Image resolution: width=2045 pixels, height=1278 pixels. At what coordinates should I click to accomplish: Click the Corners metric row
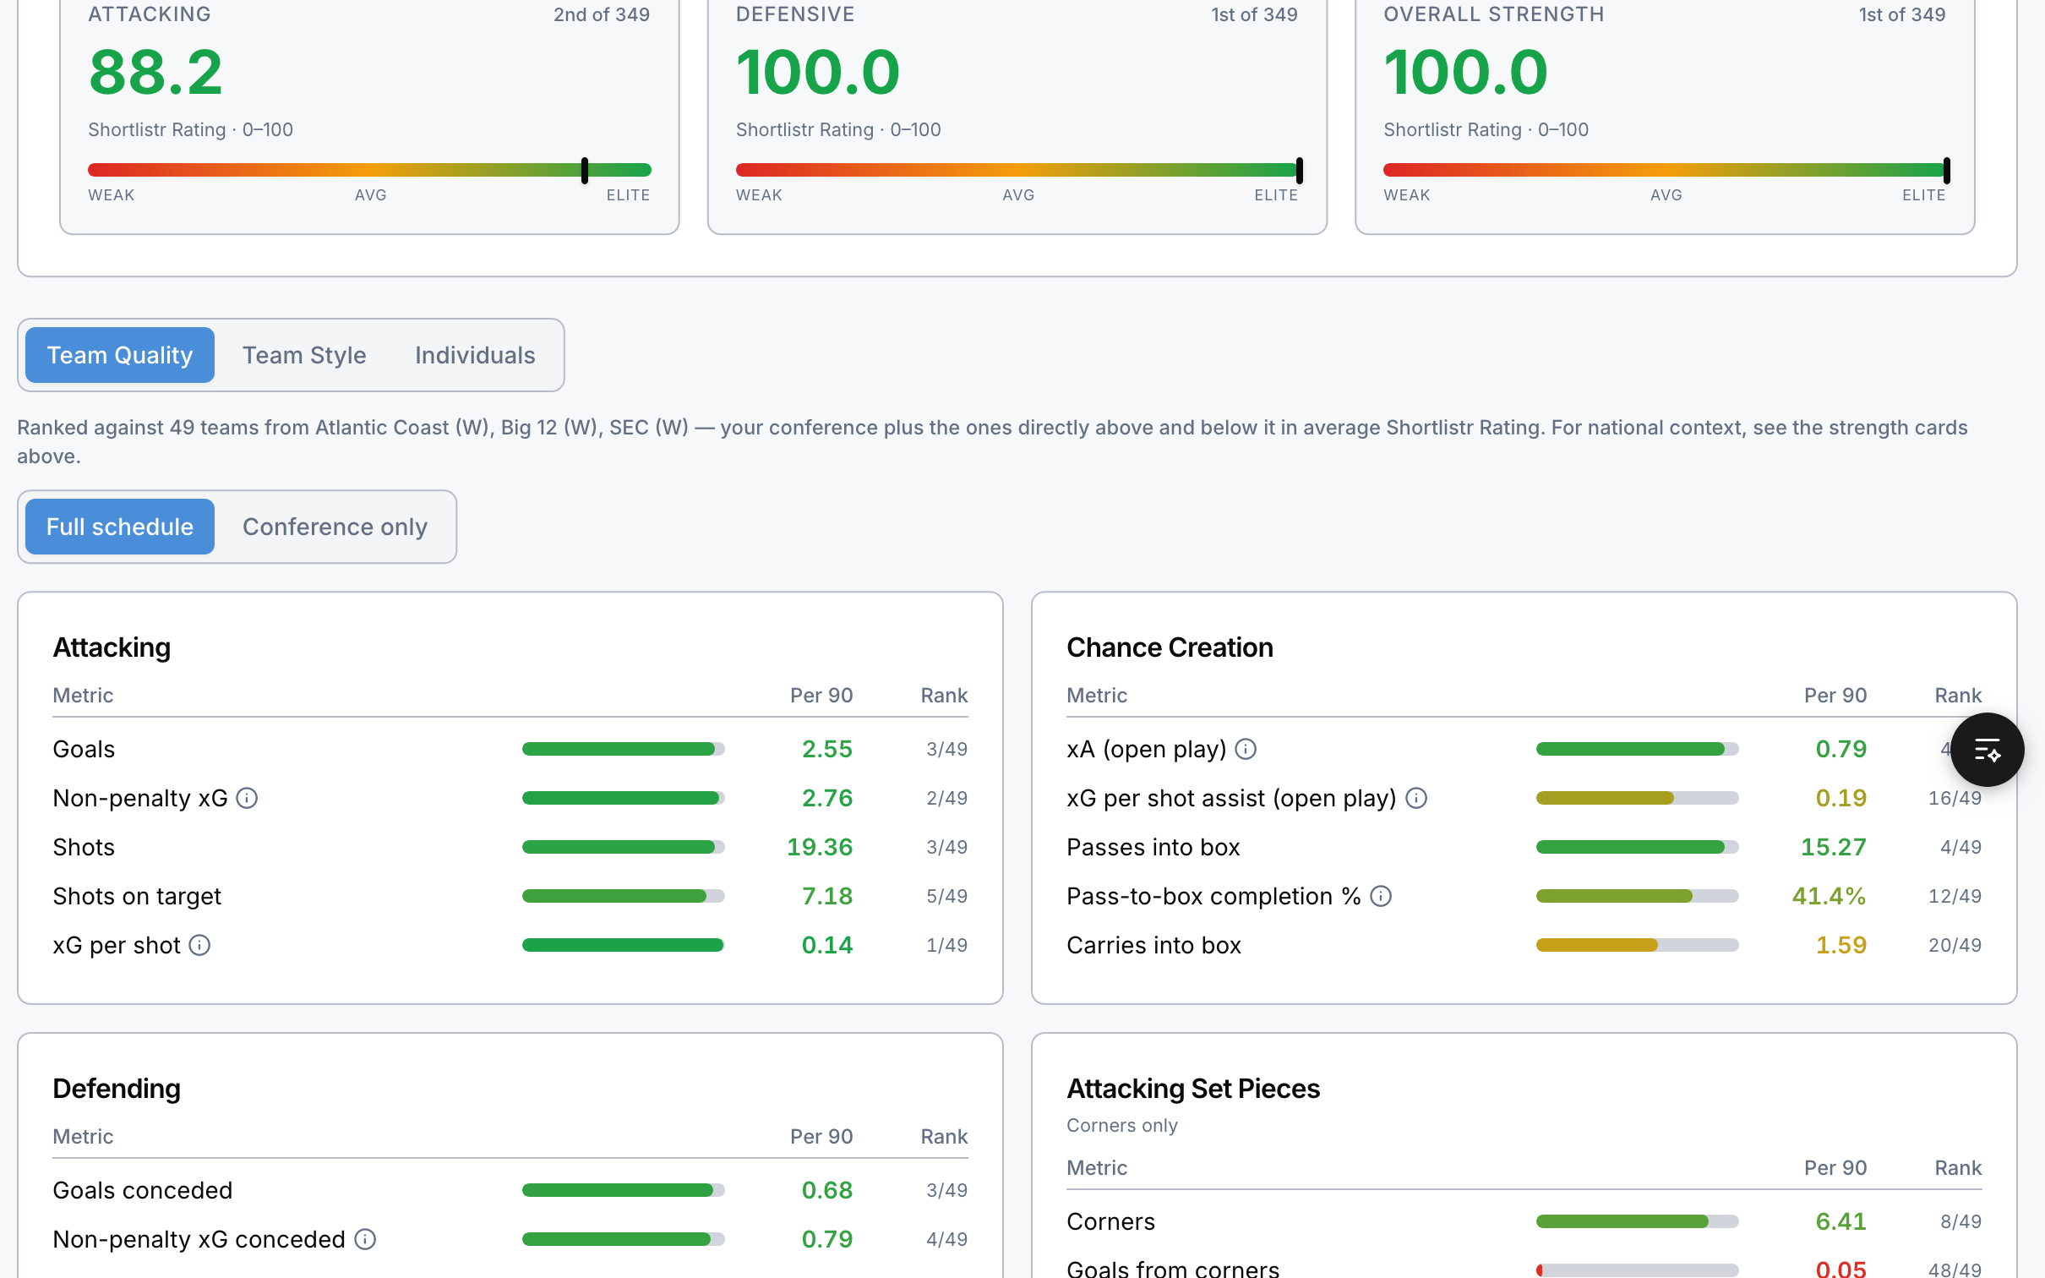click(1524, 1221)
